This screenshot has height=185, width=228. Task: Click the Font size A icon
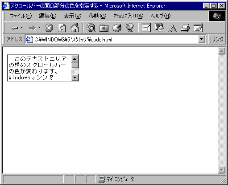pos(173,28)
